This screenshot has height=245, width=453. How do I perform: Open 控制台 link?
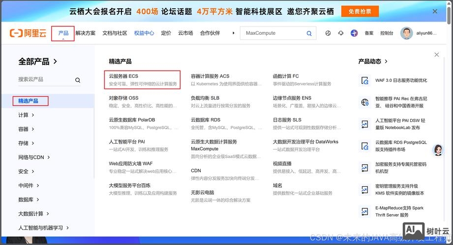pos(387,33)
